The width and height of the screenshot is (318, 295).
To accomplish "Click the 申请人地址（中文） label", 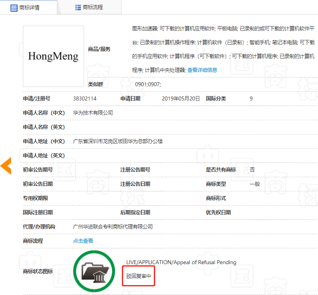I will coord(44,141).
